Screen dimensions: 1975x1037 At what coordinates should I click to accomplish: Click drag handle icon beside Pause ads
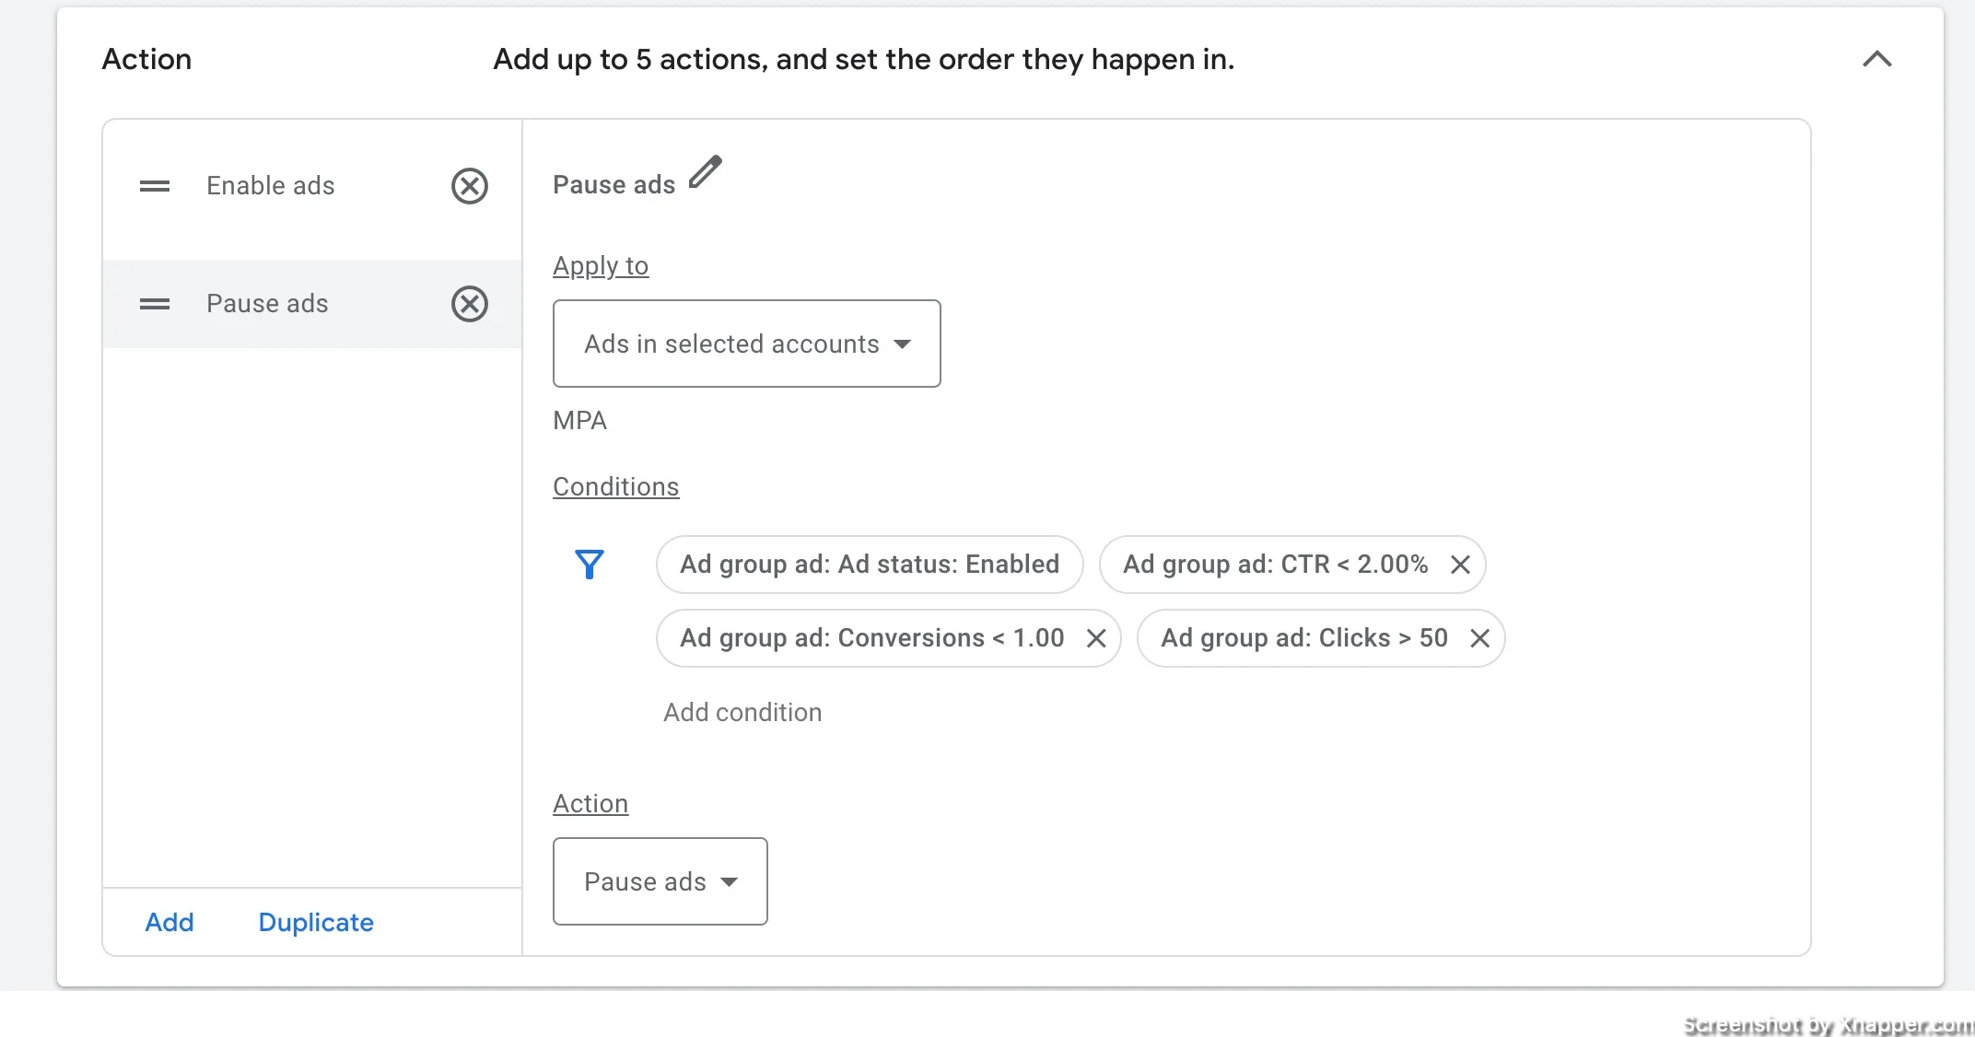[155, 304]
